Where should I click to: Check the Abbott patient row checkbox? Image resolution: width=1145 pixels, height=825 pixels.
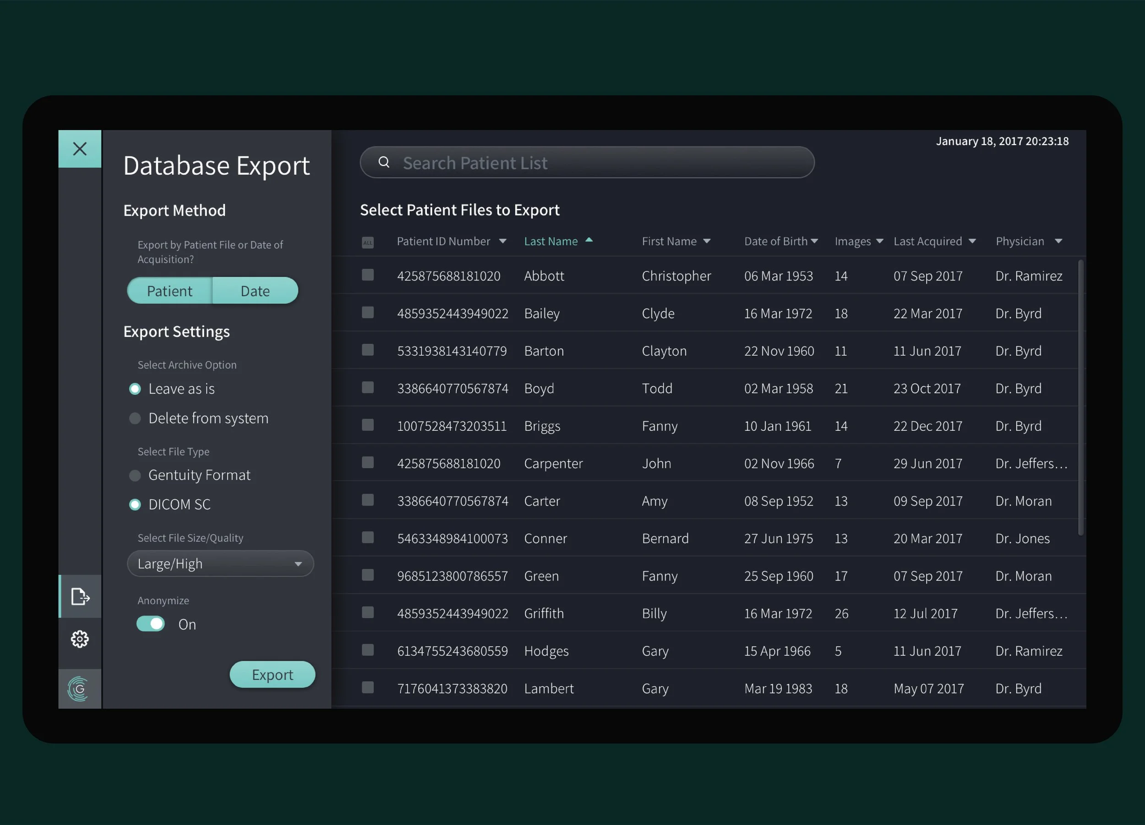point(367,275)
